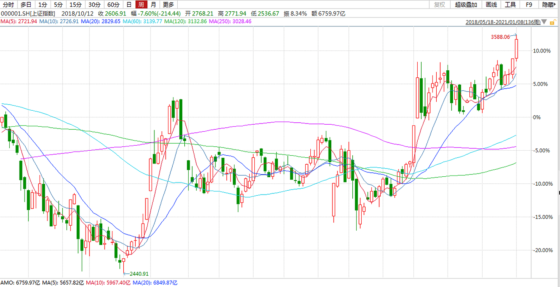Screen dimensions: 560x287
Task: Select the 60分 period tab
Action: coord(113,5)
